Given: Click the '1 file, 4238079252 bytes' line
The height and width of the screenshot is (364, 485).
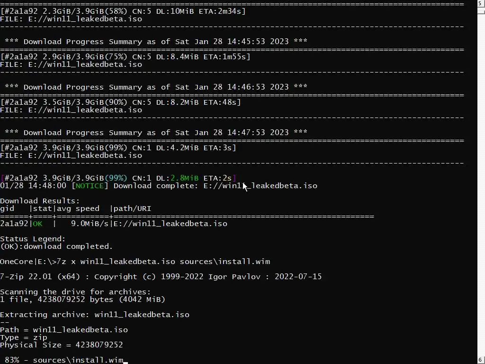Looking at the screenshot, I should [82, 300].
